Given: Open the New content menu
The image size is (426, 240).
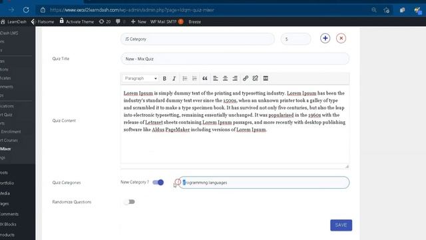Looking at the screenshot, I should tap(138, 21).
